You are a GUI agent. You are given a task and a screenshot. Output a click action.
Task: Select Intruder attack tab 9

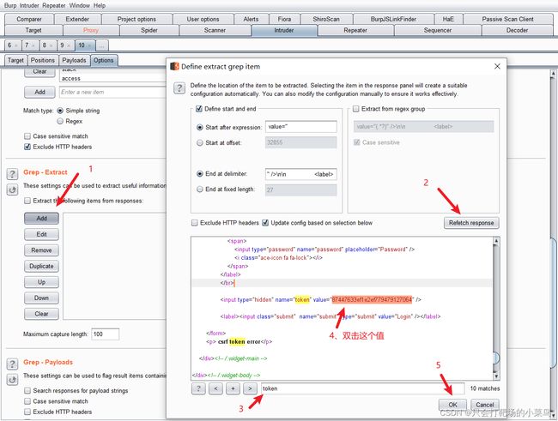(66, 45)
